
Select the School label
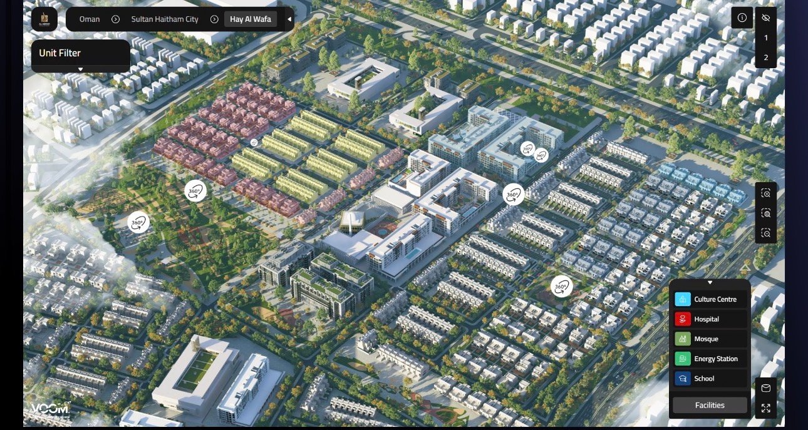coord(704,379)
